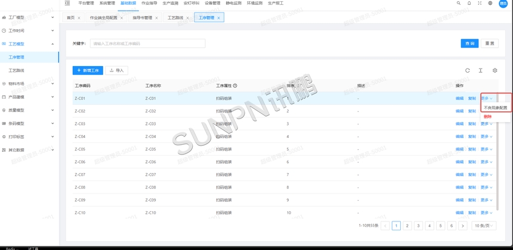
Task: Expand 产品建模 chevron in sidebar
Action: [52, 97]
